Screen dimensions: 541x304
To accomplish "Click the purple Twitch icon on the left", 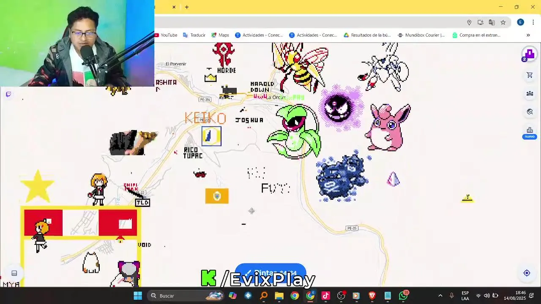I will tap(8, 94).
